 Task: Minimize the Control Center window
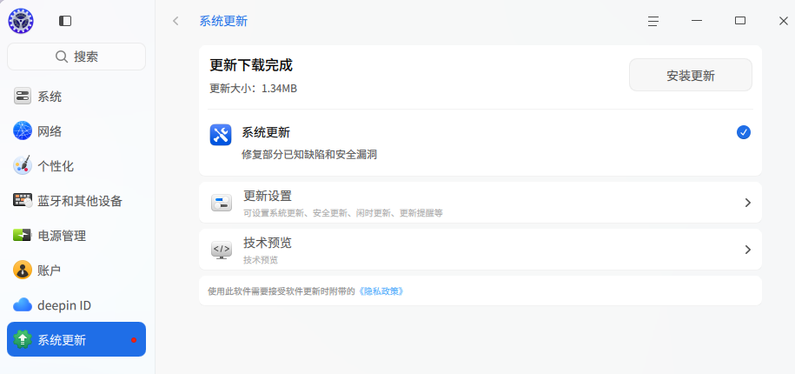pyautogui.click(x=697, y=21)
